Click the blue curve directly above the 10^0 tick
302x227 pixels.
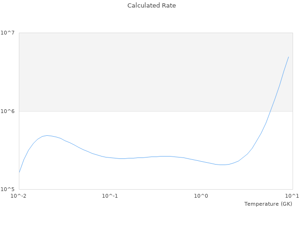point(201,161)
